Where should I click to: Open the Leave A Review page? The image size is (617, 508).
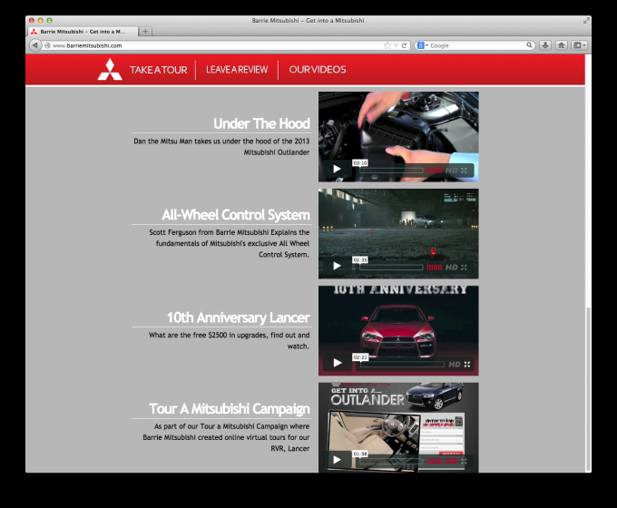(236, 70)
